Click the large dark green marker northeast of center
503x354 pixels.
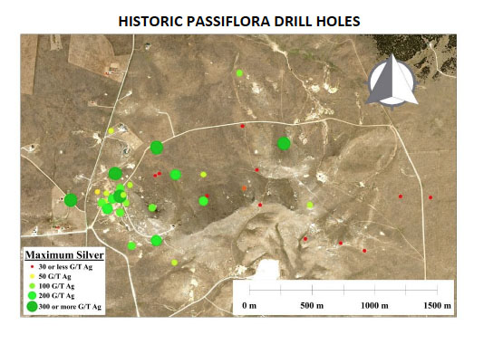point(284,143)
